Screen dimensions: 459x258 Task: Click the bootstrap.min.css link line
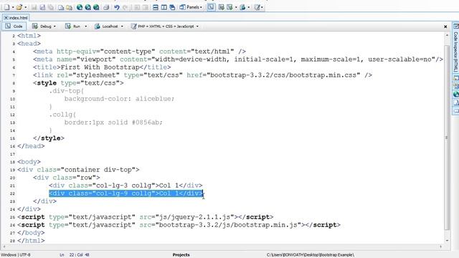pyautogui.click(x=202, y=75)
